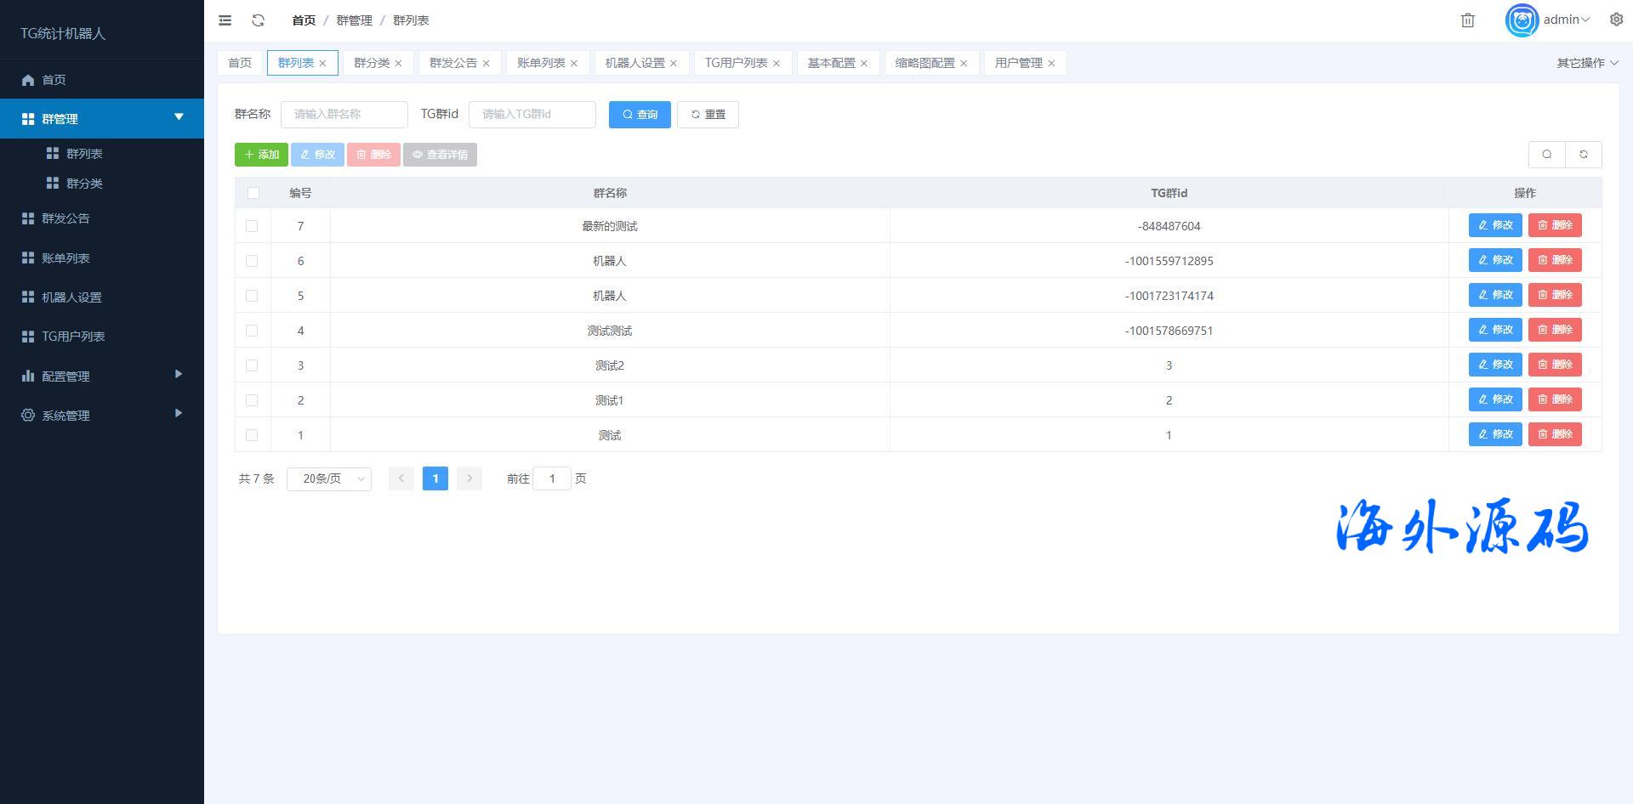
Task: Check the select-all checkbox in table header
Action: coord(253,193)
